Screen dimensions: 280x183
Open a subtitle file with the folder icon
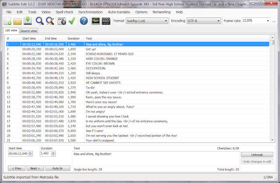click(x=17, y=21)
